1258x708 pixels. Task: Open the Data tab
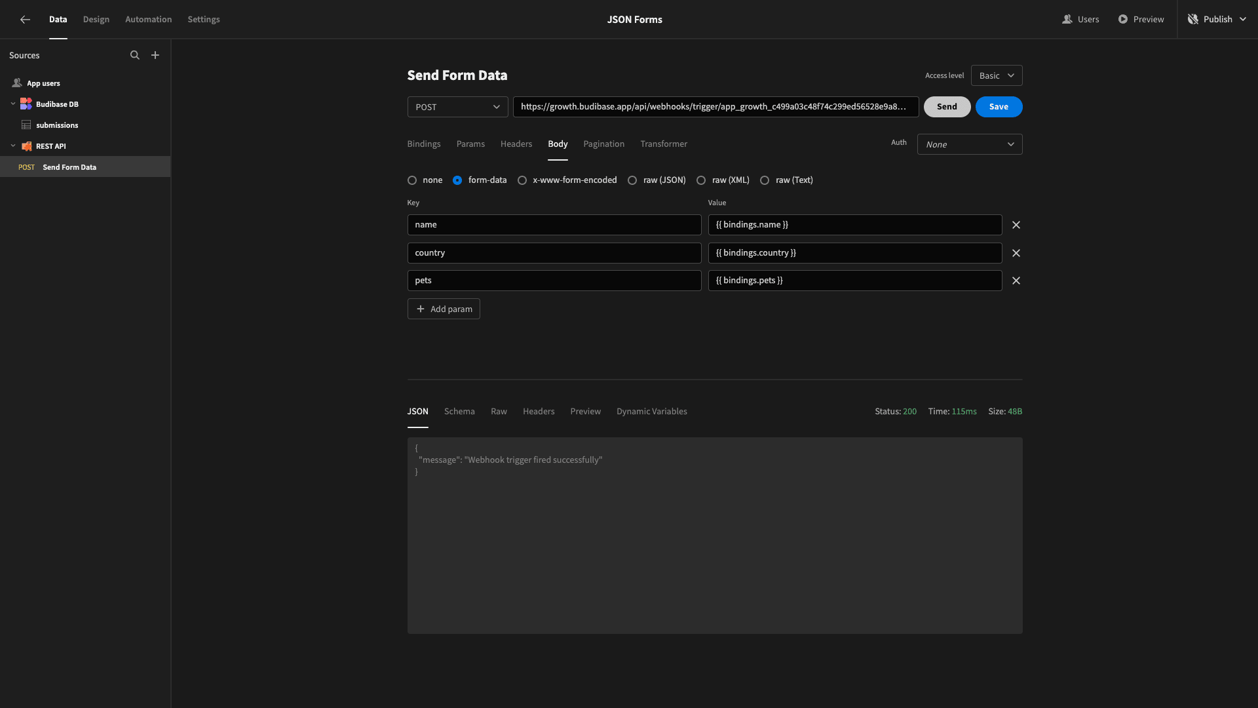point(58,20)
